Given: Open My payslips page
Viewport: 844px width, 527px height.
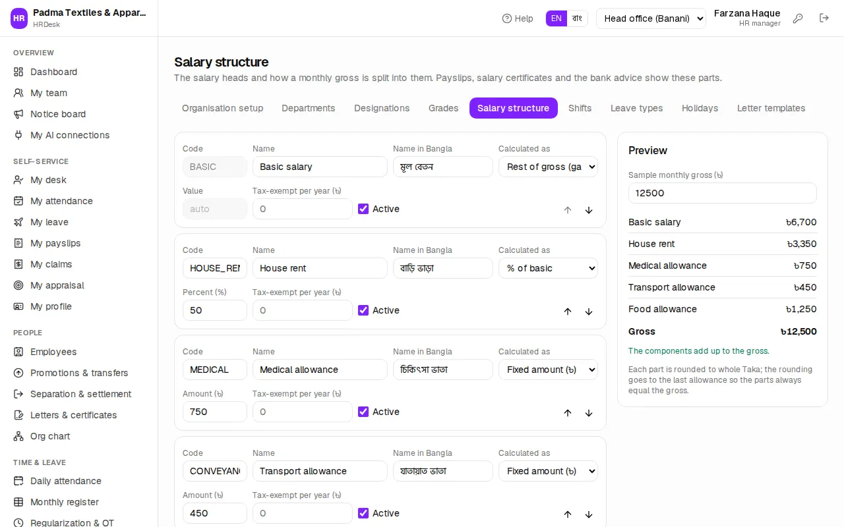Looking at the screenshot, I should 79,243.
